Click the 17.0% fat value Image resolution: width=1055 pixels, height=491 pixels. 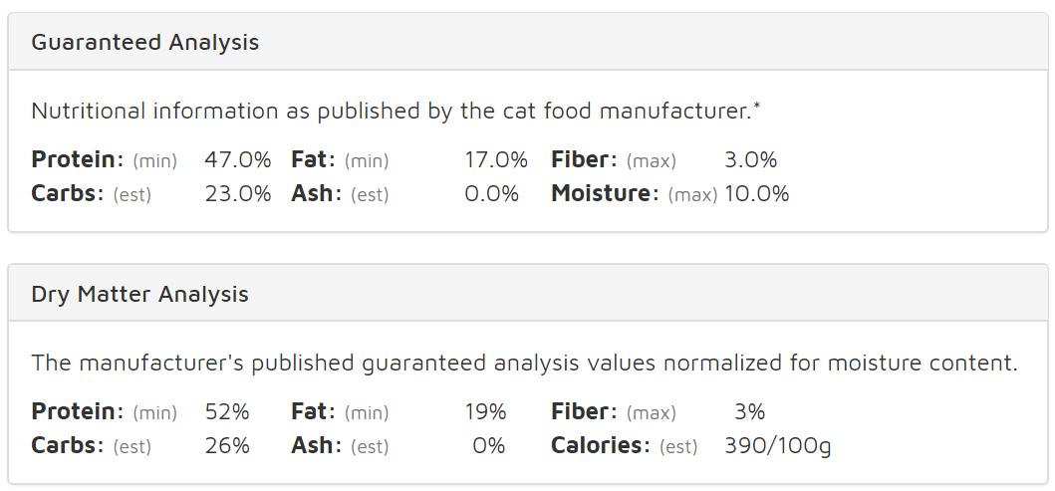click(x=495, y=159)
